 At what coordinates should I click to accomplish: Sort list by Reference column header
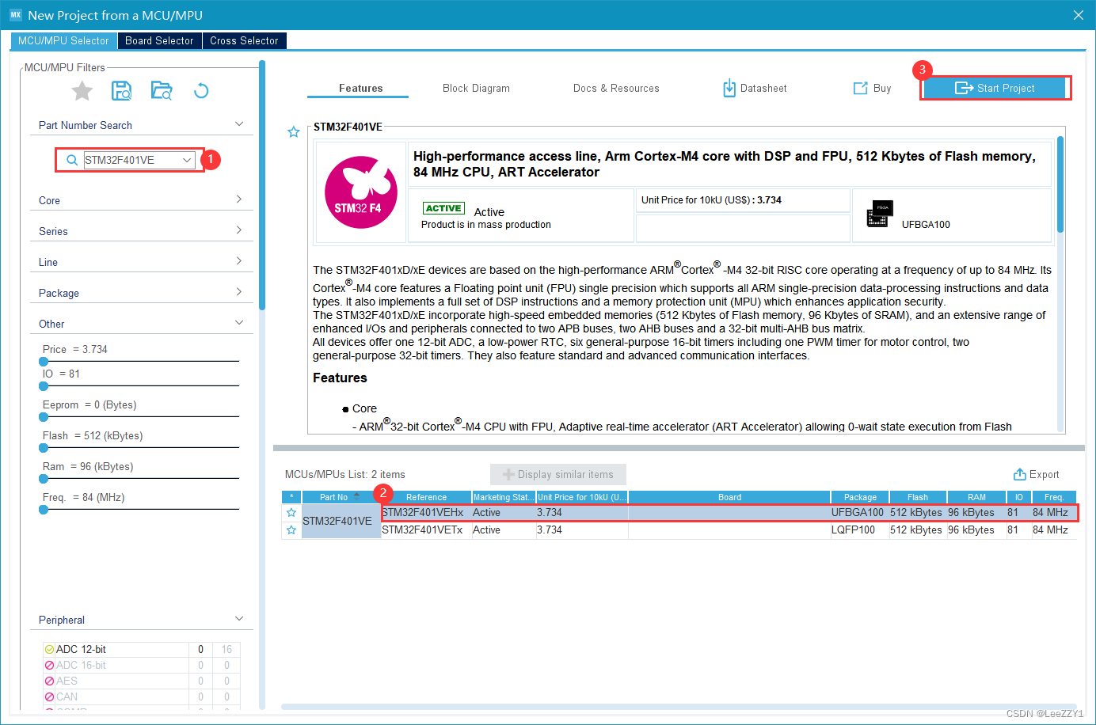point(426,497)
